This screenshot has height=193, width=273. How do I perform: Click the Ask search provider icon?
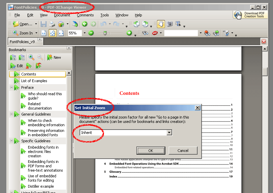(155, 33)
